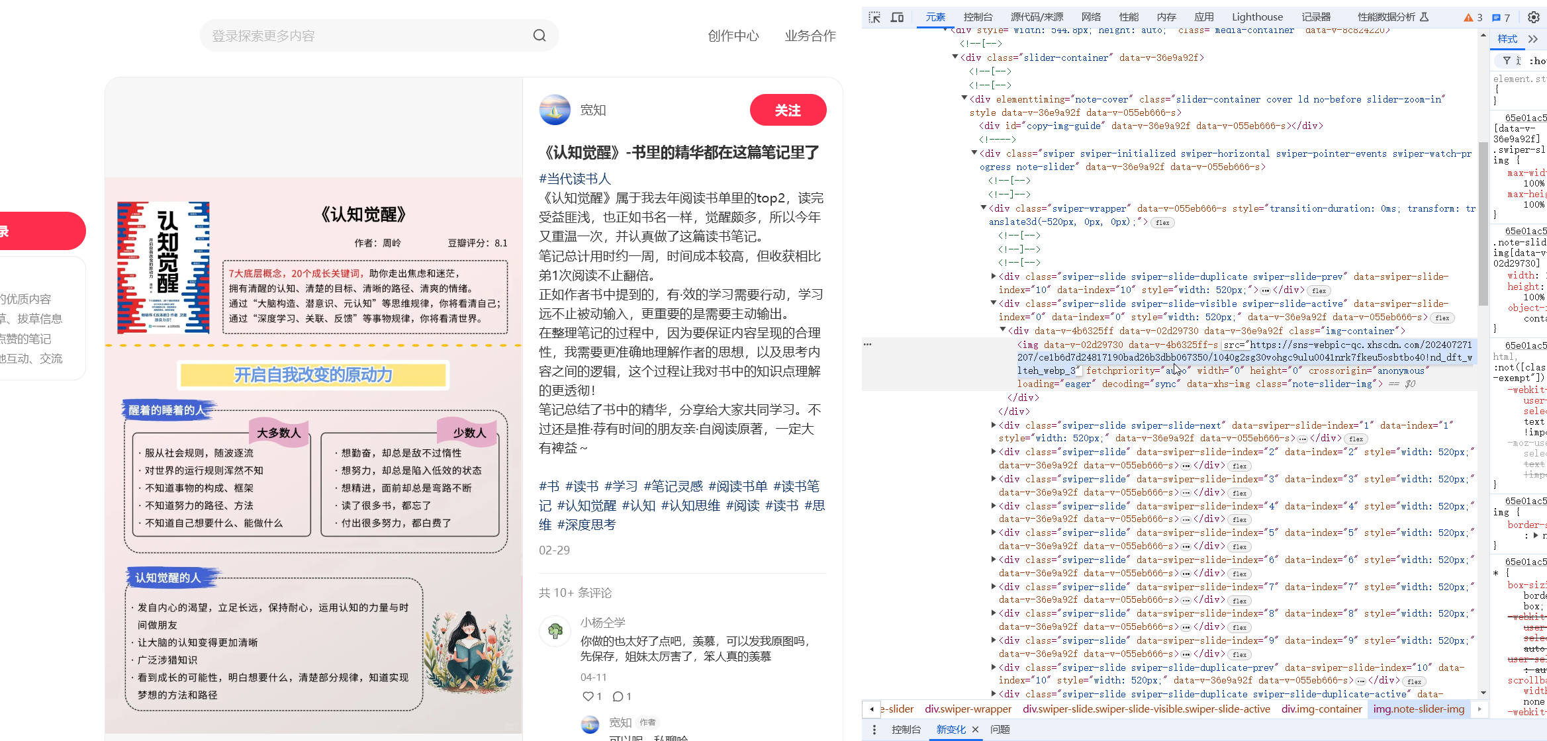The width and height of the screenshot is (1547, 741).
Task: Close the 新变化 drawer tab
Action: [975, 729]
